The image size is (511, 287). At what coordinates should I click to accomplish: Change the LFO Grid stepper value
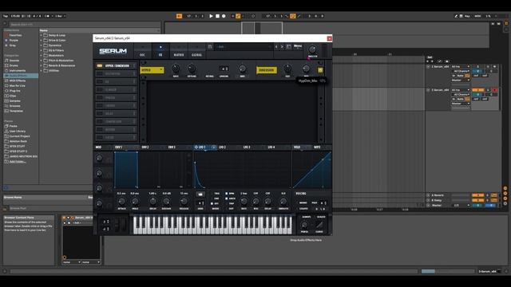click(x=200, y=203)
